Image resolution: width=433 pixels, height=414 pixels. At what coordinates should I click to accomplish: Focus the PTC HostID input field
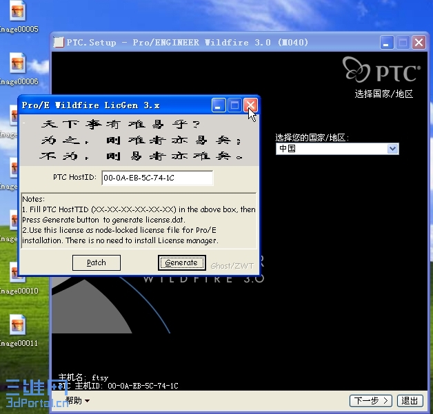click(157, 178)
